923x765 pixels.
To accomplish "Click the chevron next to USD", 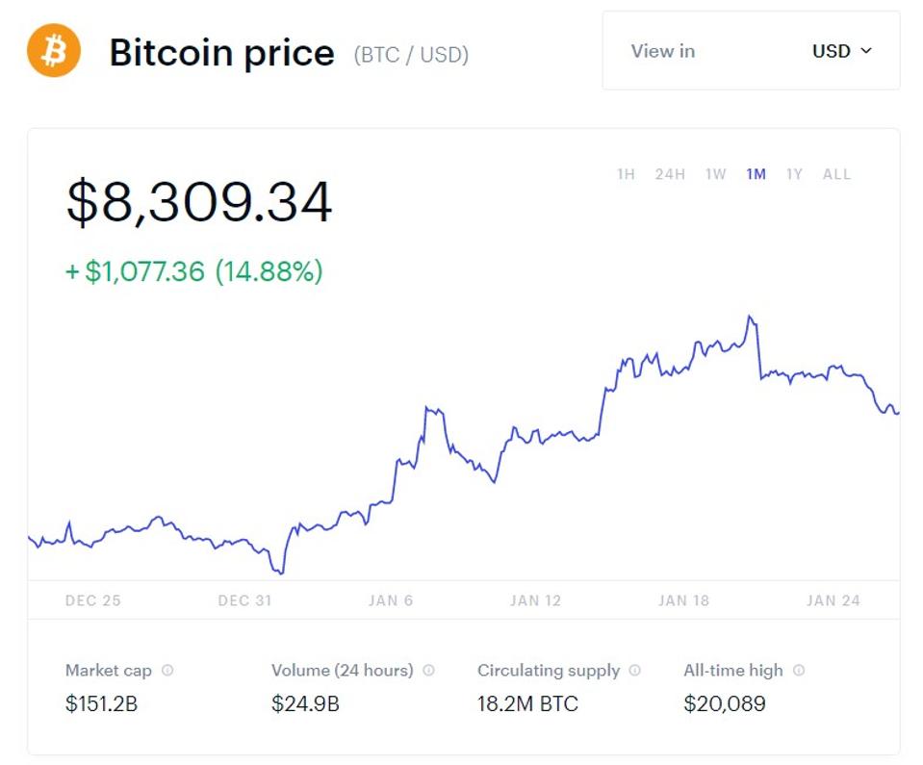I will pyautogui.click(x=865, y=51).
